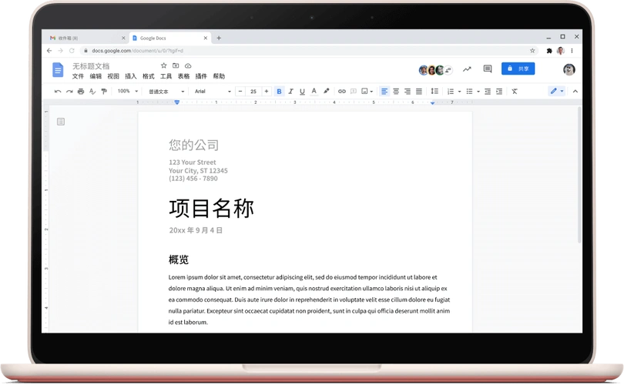Toggle italic formatting
Image resolution: width=624 pixels, height=385 pixels.
point(290,92)
